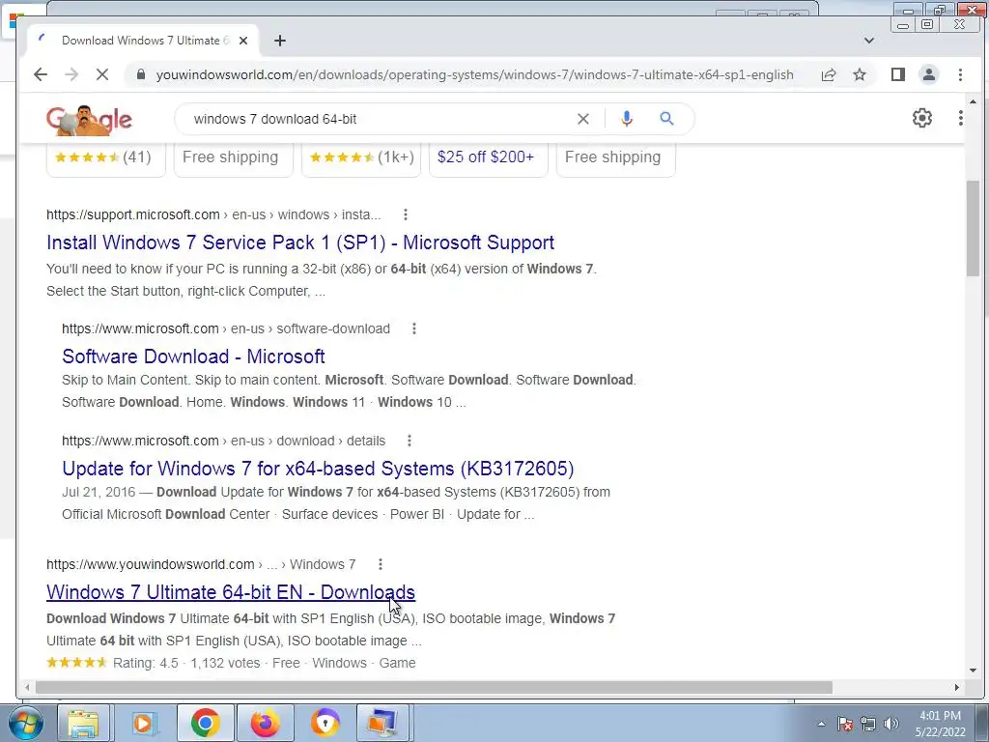Screen dimensions: 989x742
Task: Stop loading the page
Action: 102,74
